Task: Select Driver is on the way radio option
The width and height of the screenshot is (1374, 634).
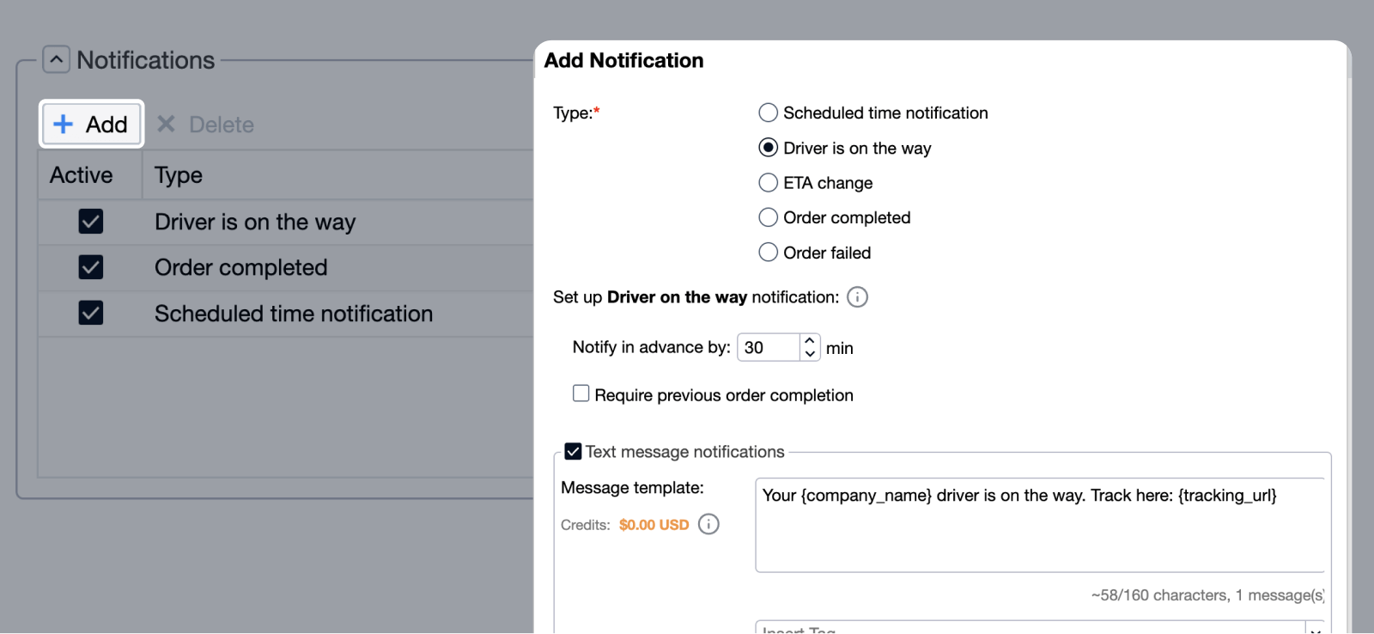Action: point(768,148)
